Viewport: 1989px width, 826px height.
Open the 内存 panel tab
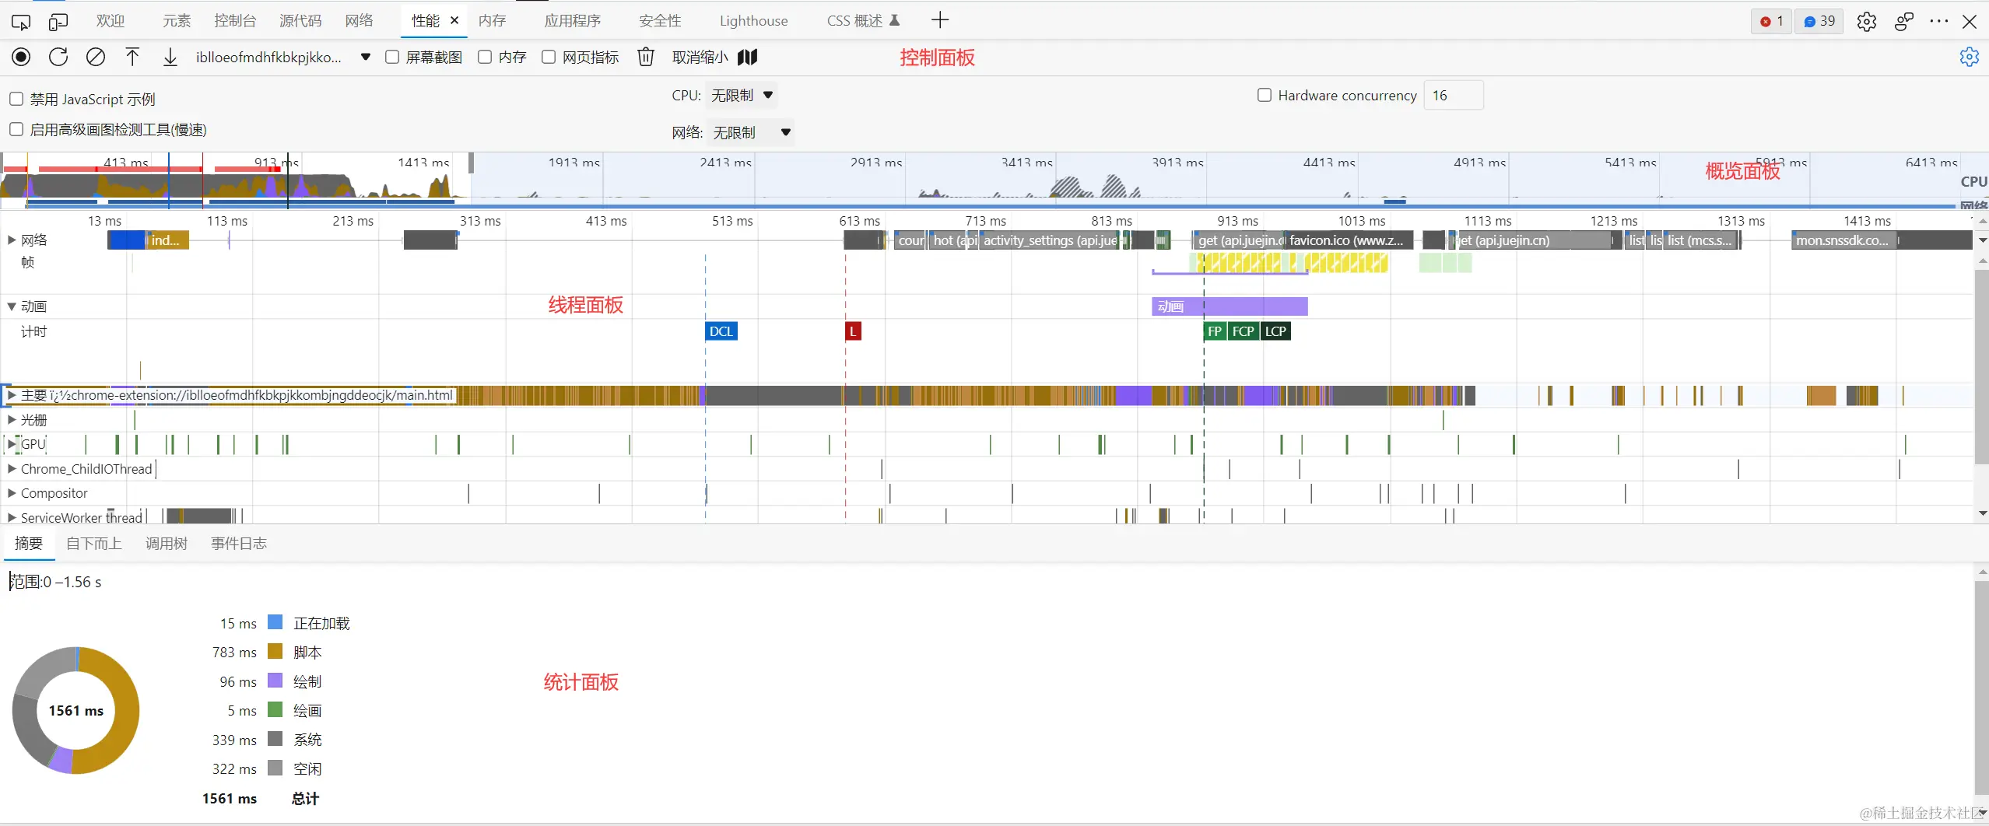coord(493,21)
